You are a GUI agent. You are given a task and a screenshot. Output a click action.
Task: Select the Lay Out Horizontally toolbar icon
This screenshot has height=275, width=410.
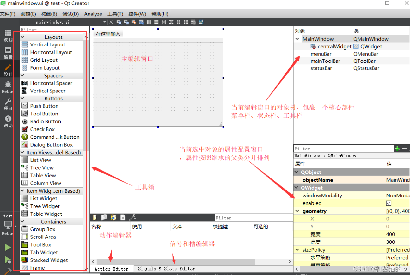tap(149, 22)
